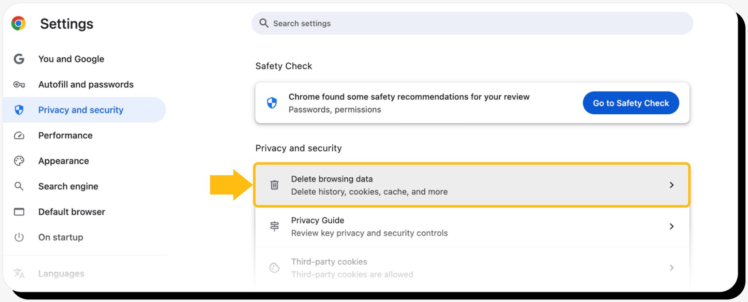The image size is (748, 302).
Task: Click the trash icon for Delete browsing data
Action: coord(274,185)
